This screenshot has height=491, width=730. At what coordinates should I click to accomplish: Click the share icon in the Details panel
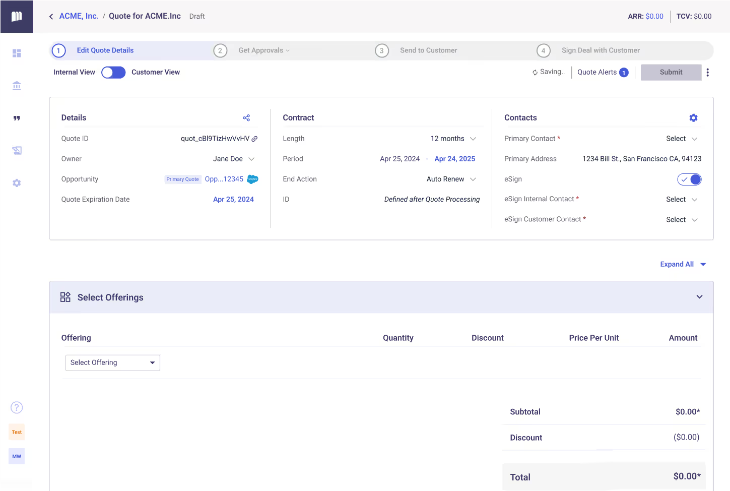click(x=246, y=118)
